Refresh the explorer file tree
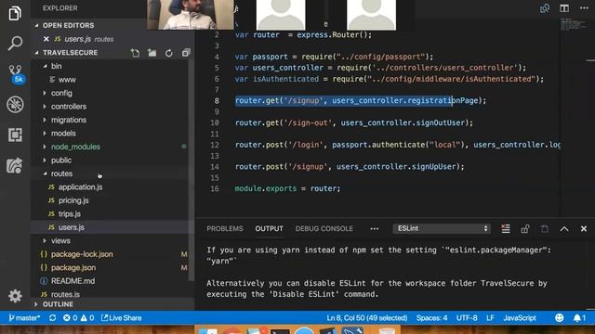 169,53
